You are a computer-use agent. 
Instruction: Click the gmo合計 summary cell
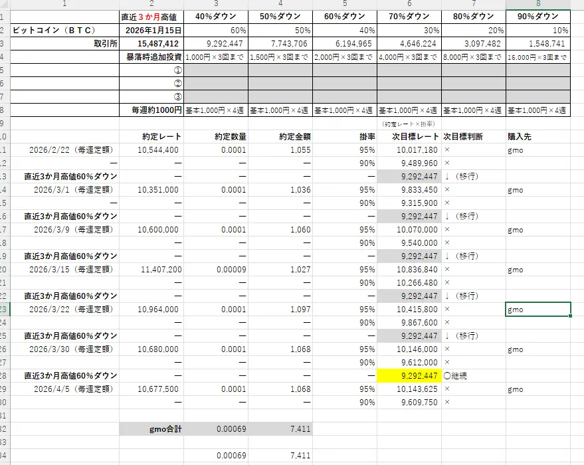151,429
